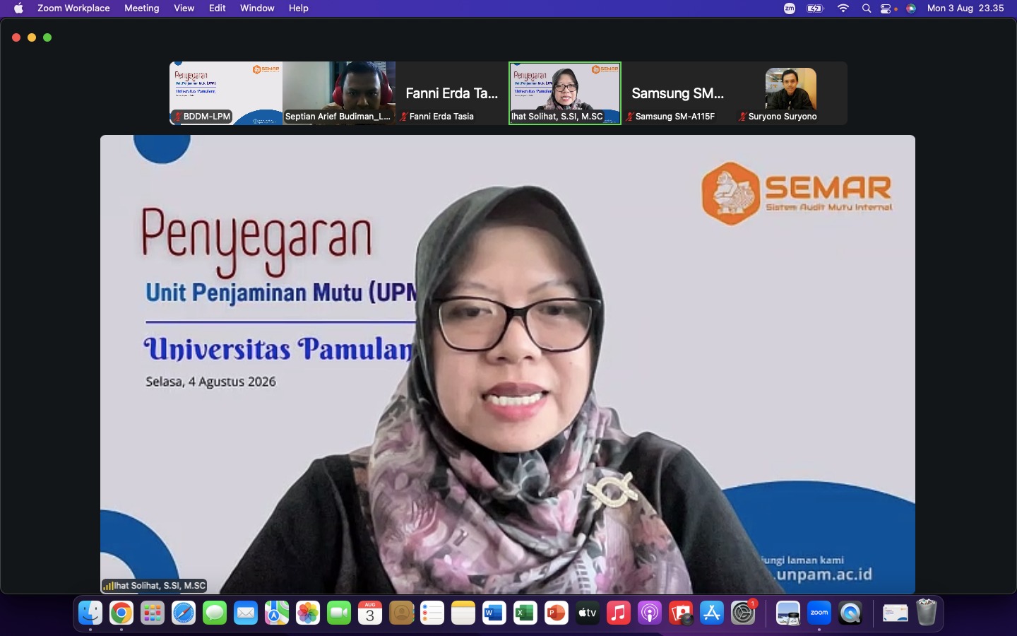Image resolution: width=1017 pixels, height=636 pixels.
Task: Click the date text "Selasa, 4 Agustus 2026"
Action: click(211, 382)
